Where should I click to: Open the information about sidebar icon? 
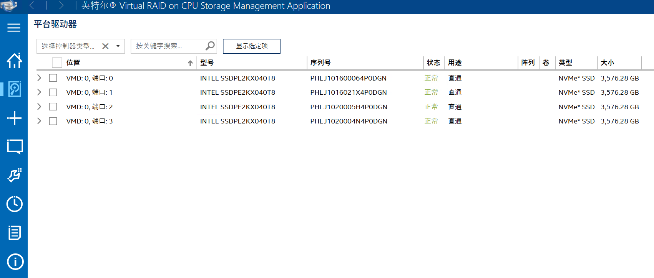coord(15,262)
